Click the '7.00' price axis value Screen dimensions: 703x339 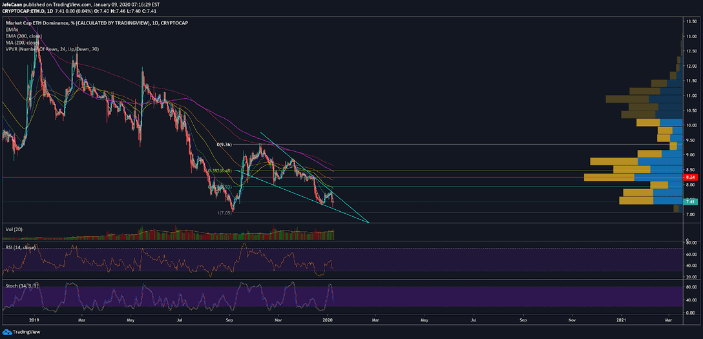coord(690,214)
